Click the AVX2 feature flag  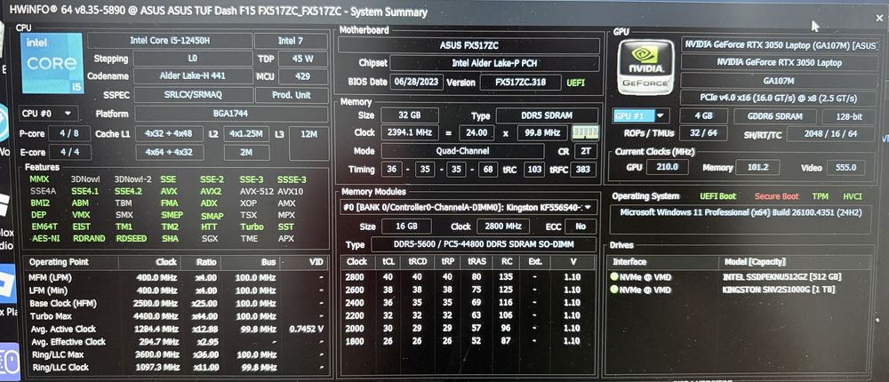[211, 191]
